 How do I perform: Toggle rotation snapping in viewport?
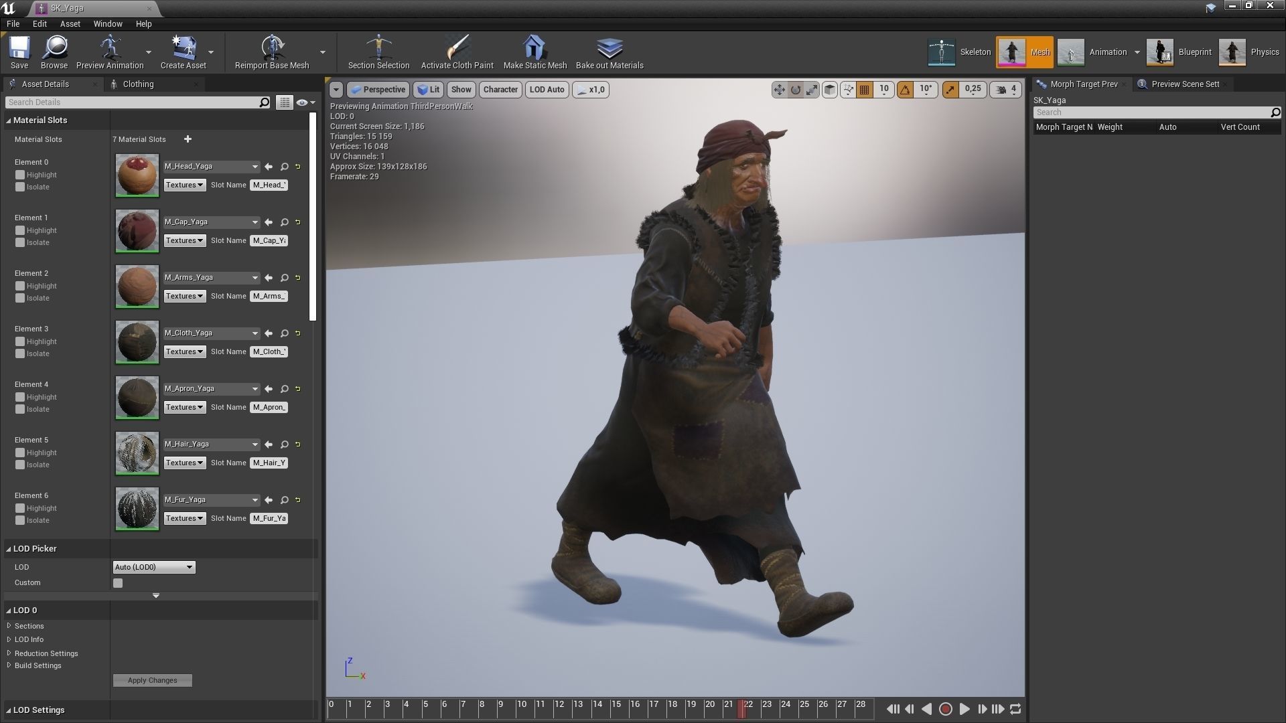905,90
